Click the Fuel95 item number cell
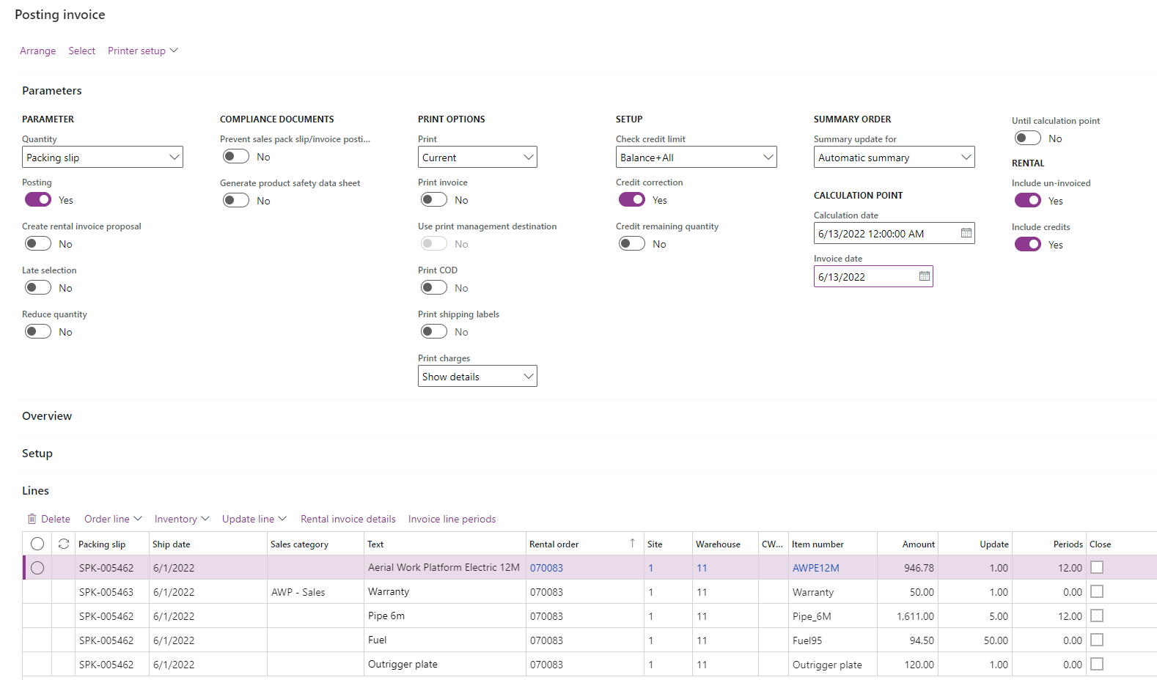The height and width of the screenshot is (680, 1157). pos(833,640)
